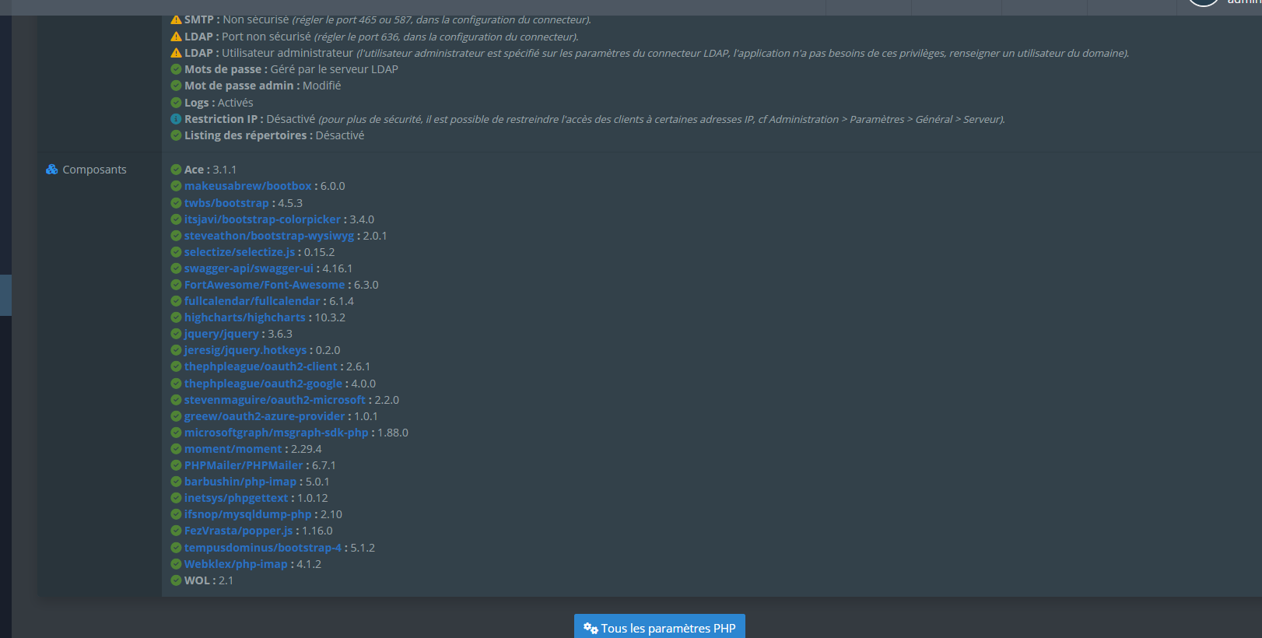Open the stevenmaguire/oauth2-microsoft link
This screenshot has width=1262, height=638.
click(x=275, y=400)
